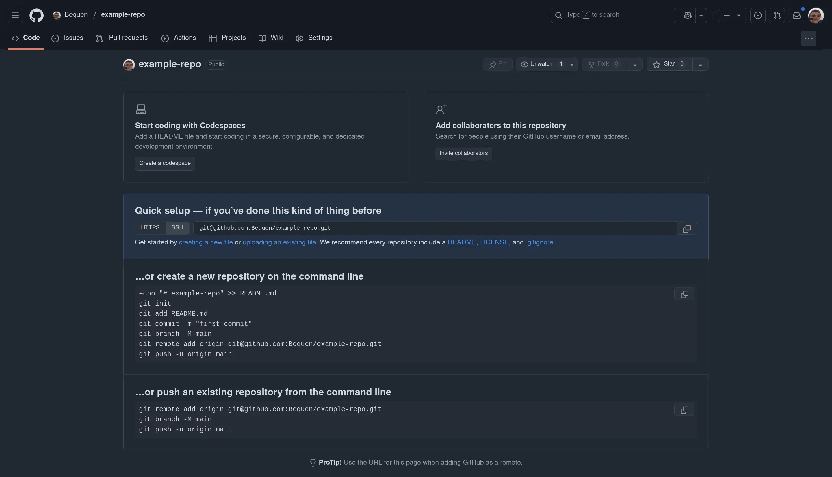The width and height of the screenshot is (832, 477).
Task: Expand the Unwatch notifications dropdown
Action: 572,65
